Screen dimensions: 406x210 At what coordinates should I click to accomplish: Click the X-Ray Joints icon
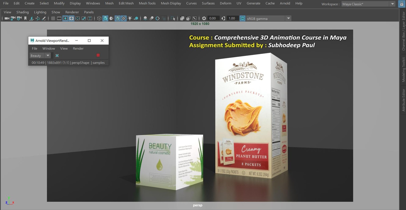click(x=195, y=18)
